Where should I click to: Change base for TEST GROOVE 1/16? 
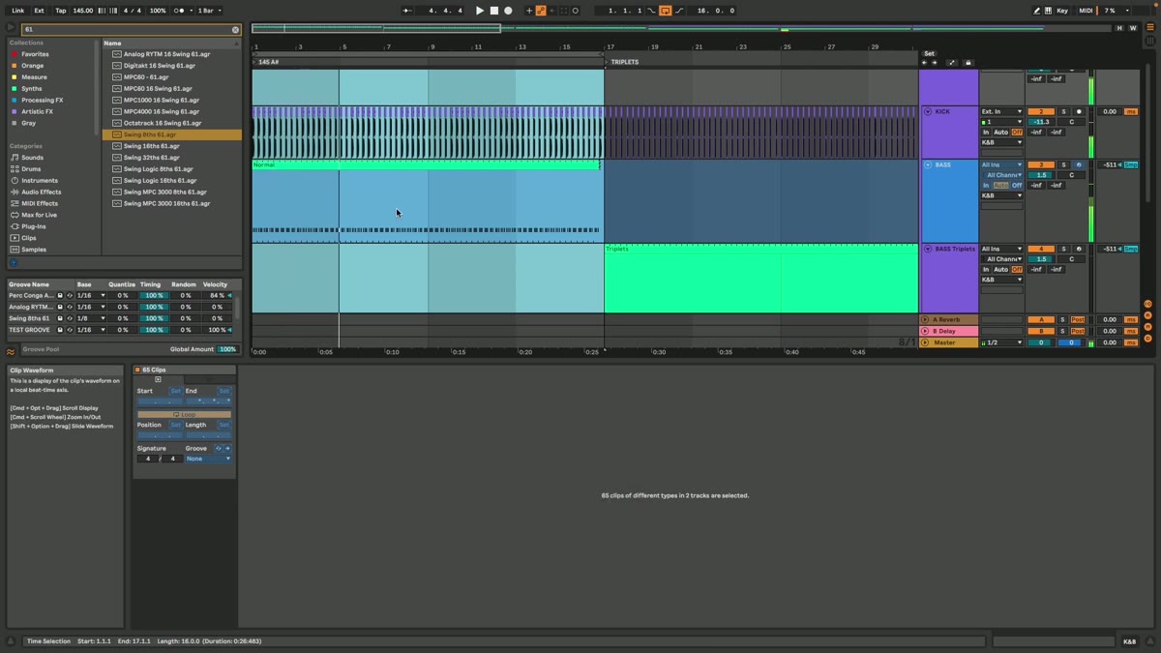pyautogui.click(x=91, y=330)
